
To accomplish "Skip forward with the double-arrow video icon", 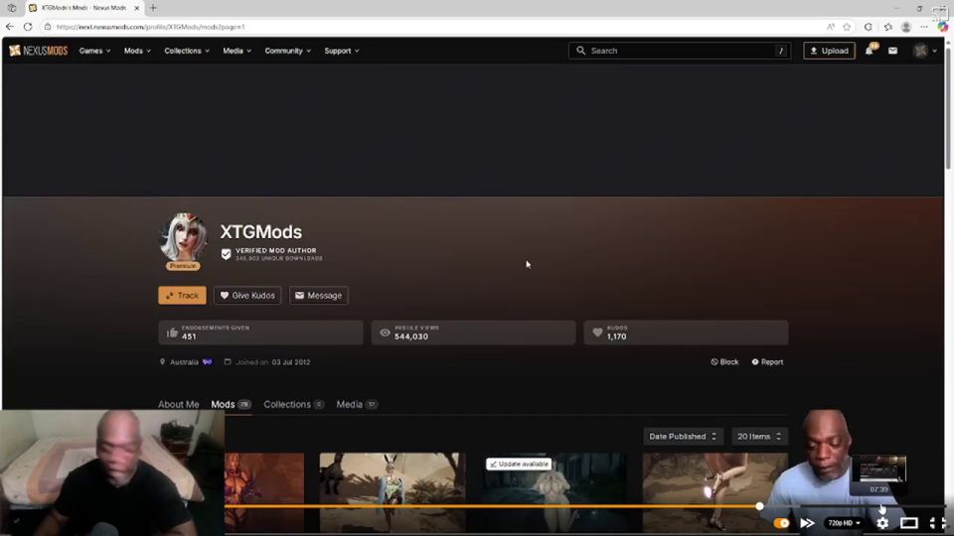I will click(807, 523).
